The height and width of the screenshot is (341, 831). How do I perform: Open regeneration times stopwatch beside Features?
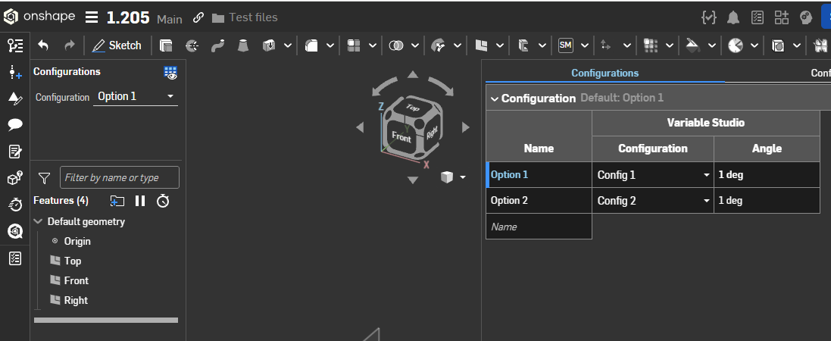pyautogui.click(x=163, y=201)
